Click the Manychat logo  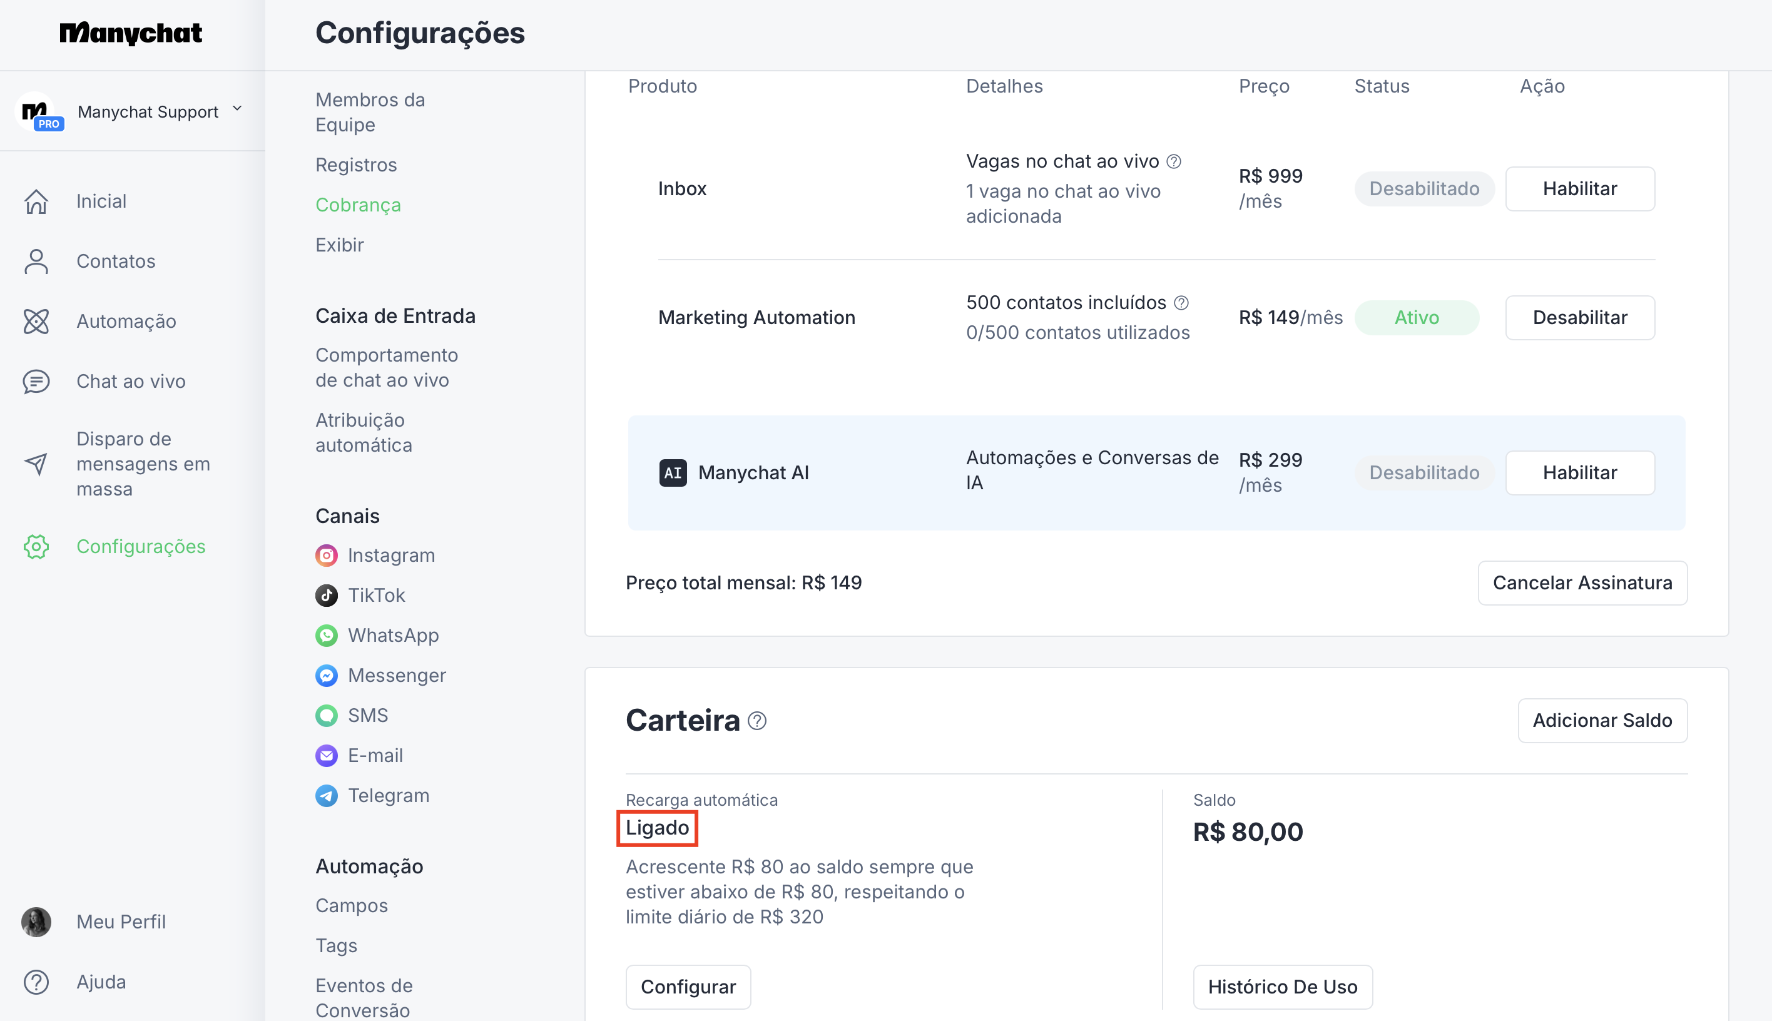131,34
